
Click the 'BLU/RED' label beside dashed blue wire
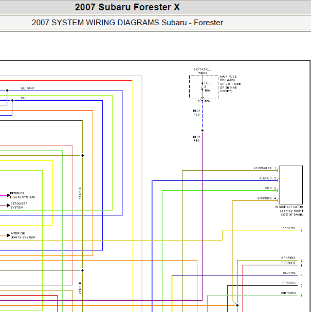click(196, 113)
